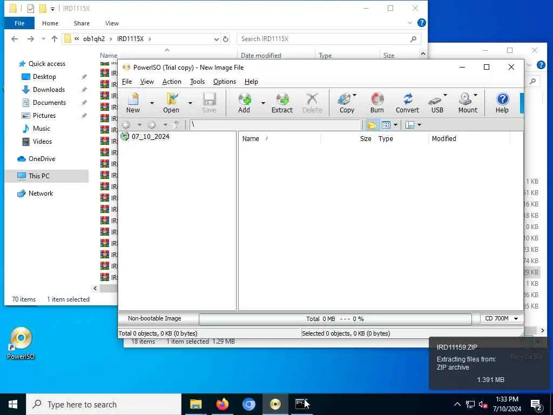Toggle the folders view icon in PowerISO
This screenshot has width=553, height=415.
point(372,125)
